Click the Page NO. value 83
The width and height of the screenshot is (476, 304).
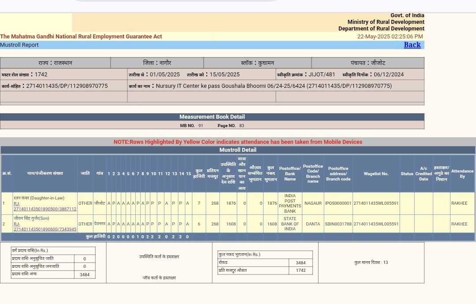click(242, 126)
